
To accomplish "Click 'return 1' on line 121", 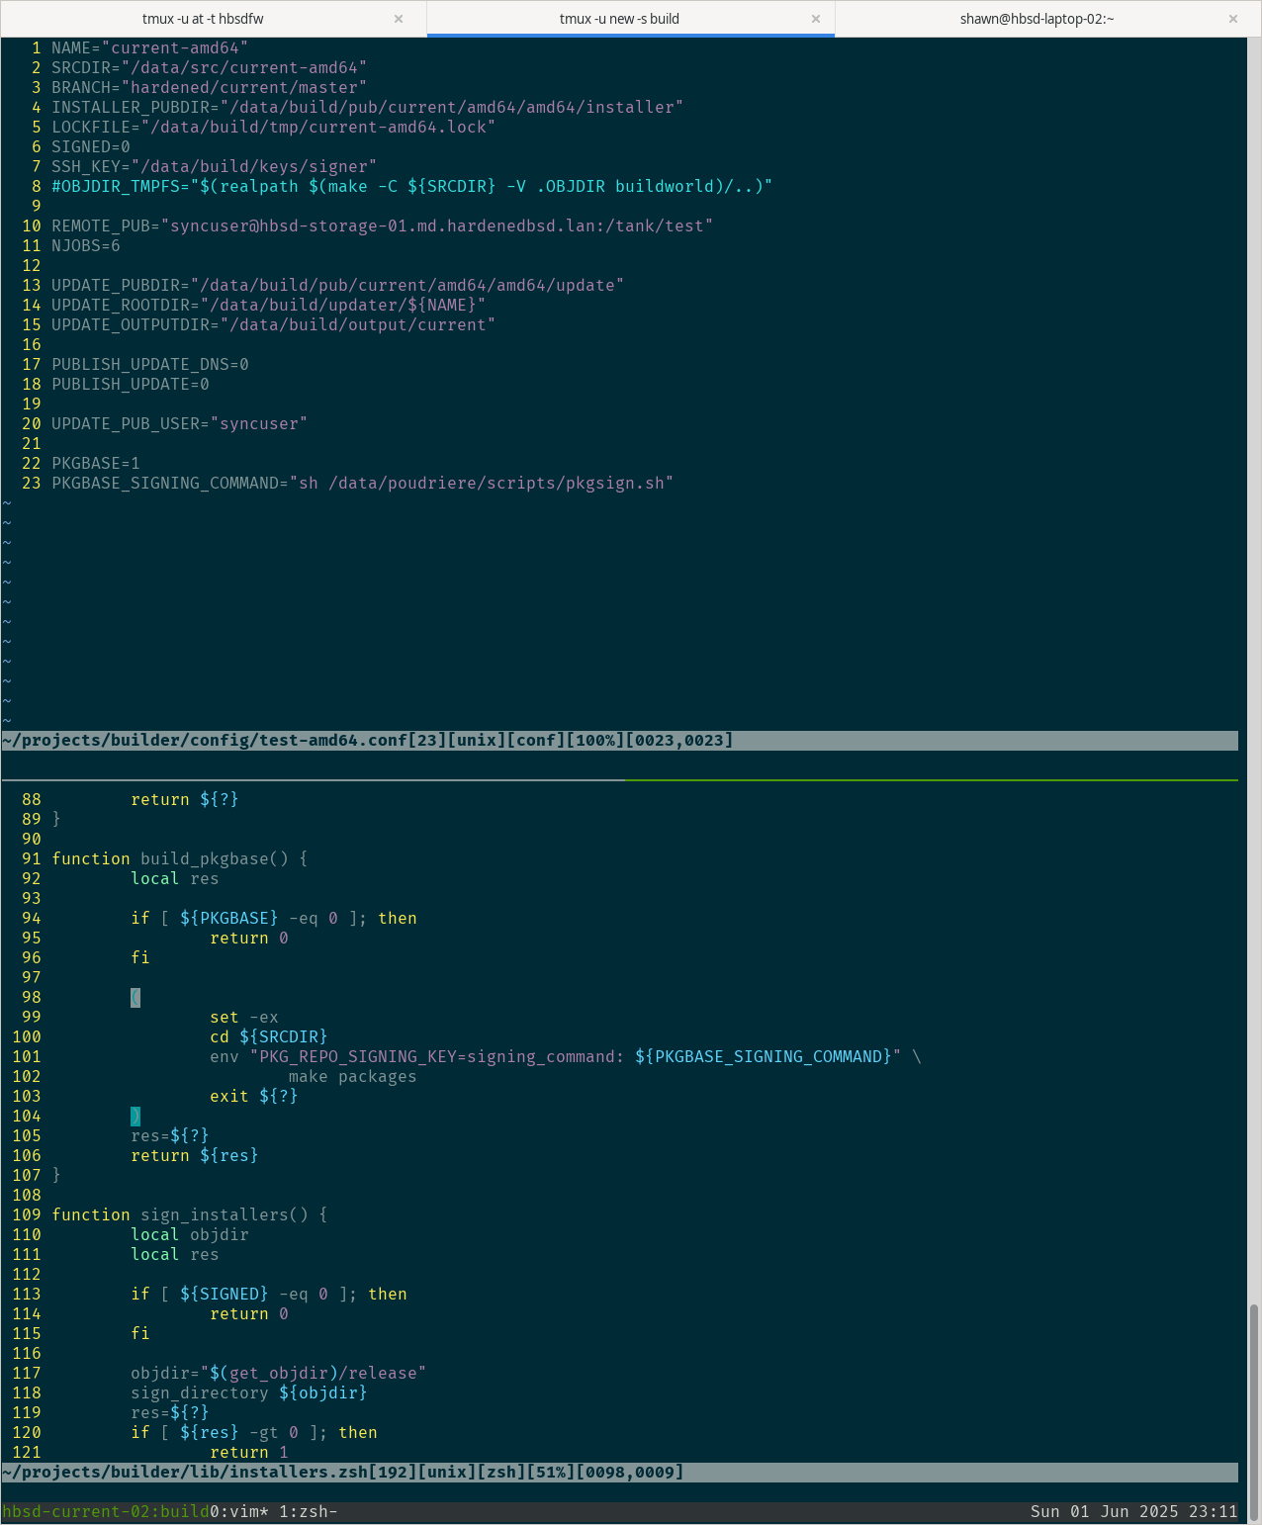I will click(248, 1452).
